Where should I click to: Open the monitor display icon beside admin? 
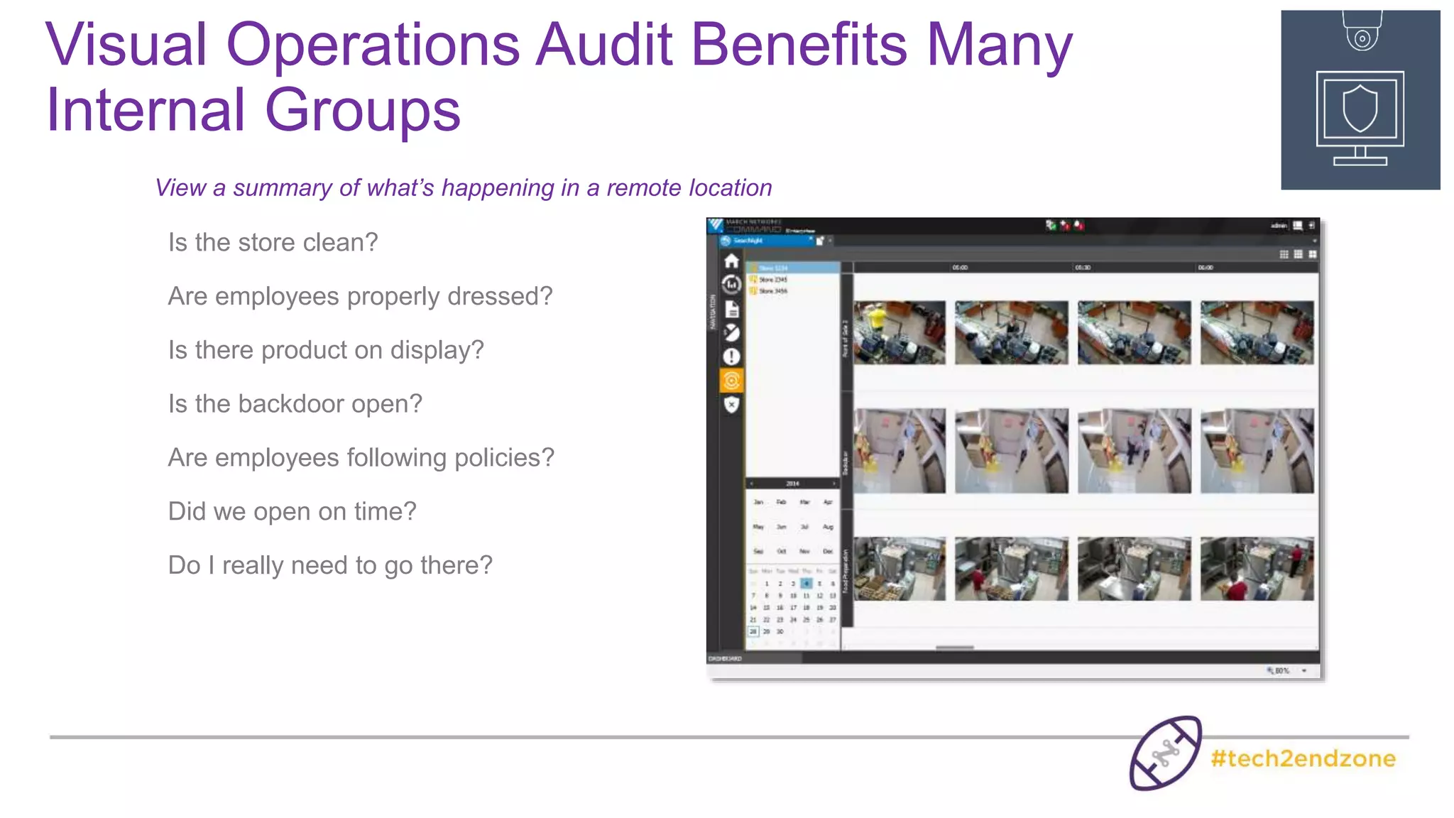click(x=1298, y=225)
